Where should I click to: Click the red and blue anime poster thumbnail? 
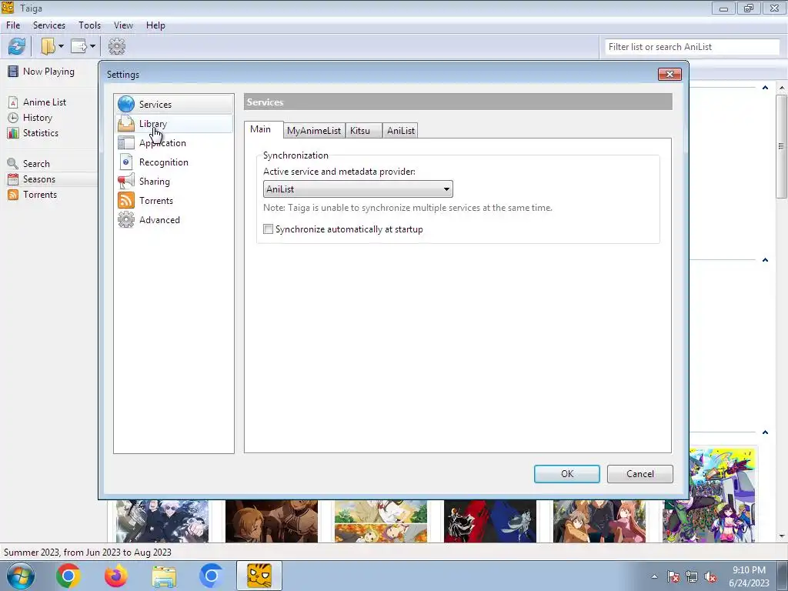tap(490, 521)
